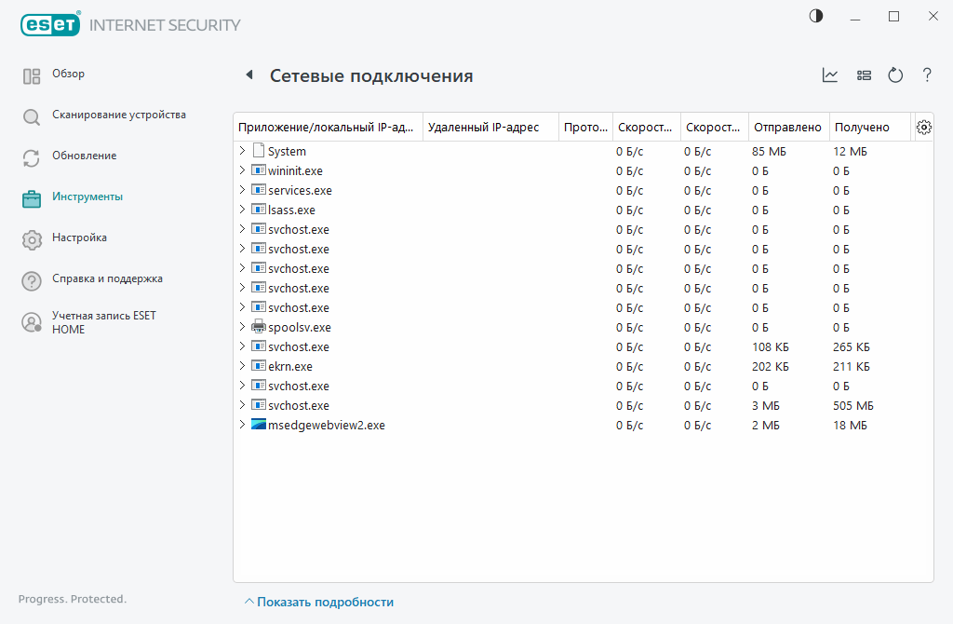Toggle the contrast theme icon

pyautogui.click(x=816, y=17)
